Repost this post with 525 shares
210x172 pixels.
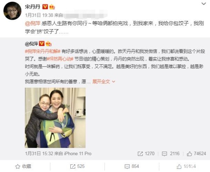point(77,166)
